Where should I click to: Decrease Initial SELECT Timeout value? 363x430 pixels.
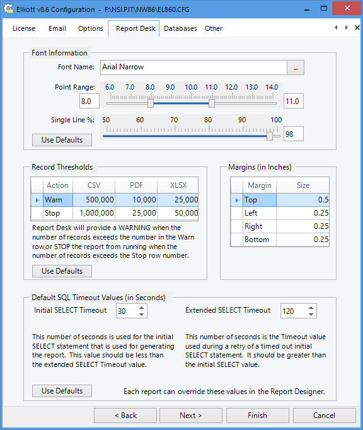click(141, 314)
